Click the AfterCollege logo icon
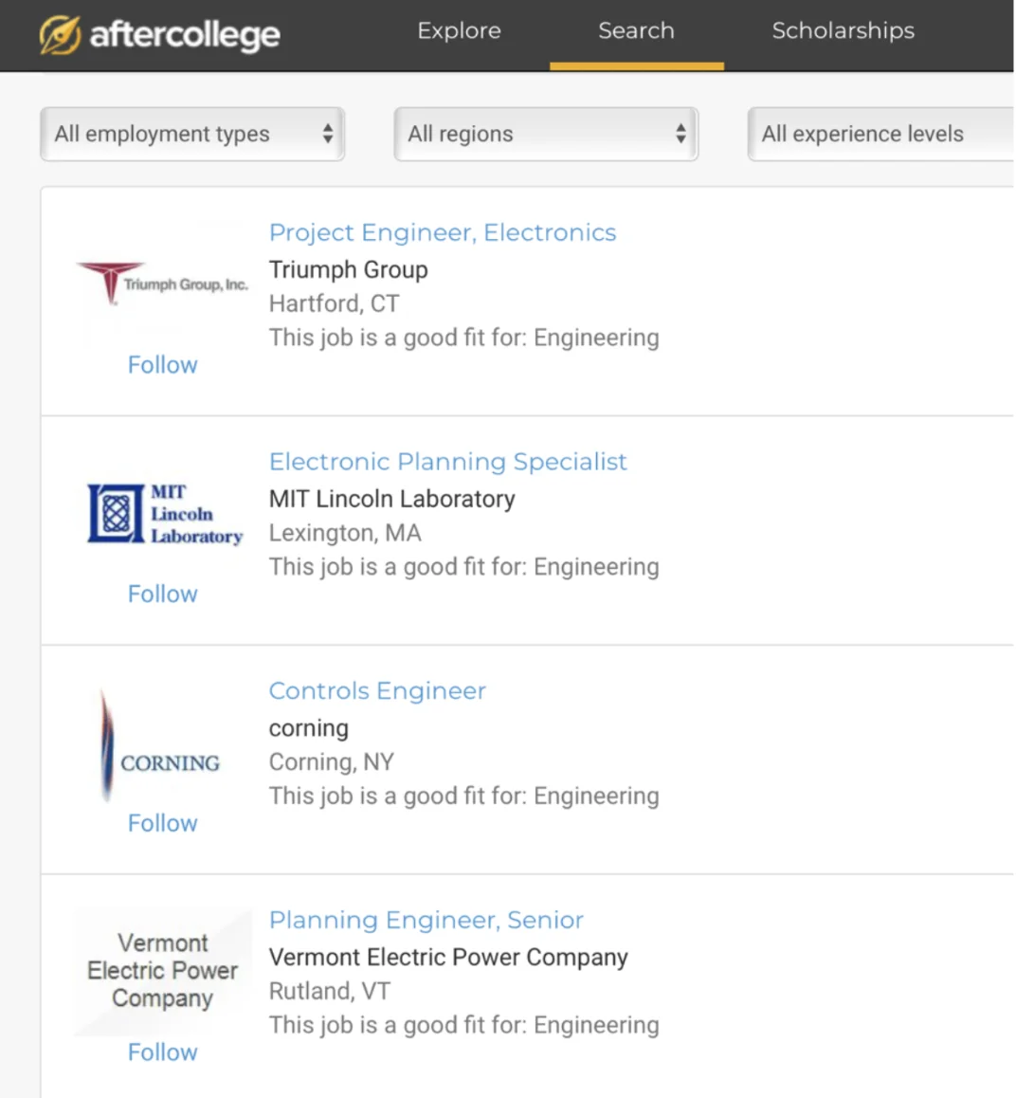Viewport: 1016px width, 1098px height. click(x=60, y=35)
